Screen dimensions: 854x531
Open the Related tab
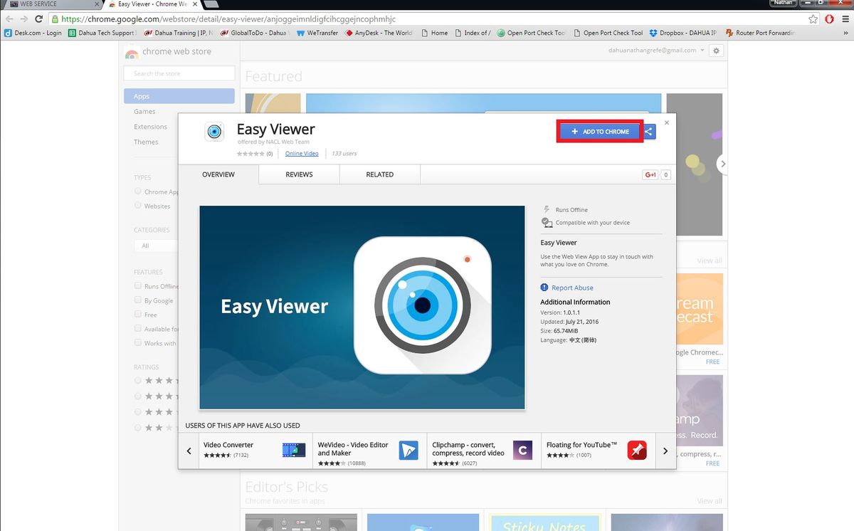point(379,174)
